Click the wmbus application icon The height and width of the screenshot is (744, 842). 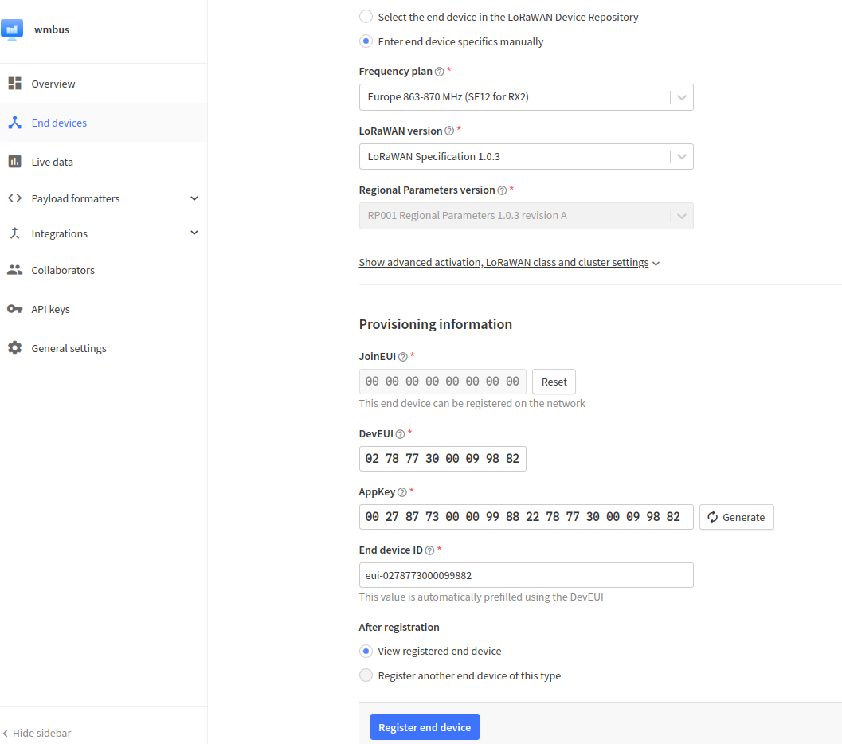13,30
